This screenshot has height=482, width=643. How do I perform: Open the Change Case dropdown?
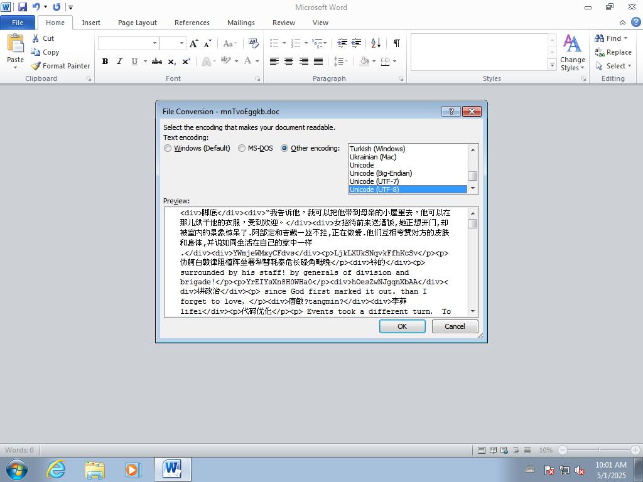pos(230,43)
